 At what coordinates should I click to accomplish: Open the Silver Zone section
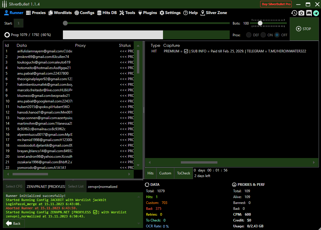pos(214,13)
